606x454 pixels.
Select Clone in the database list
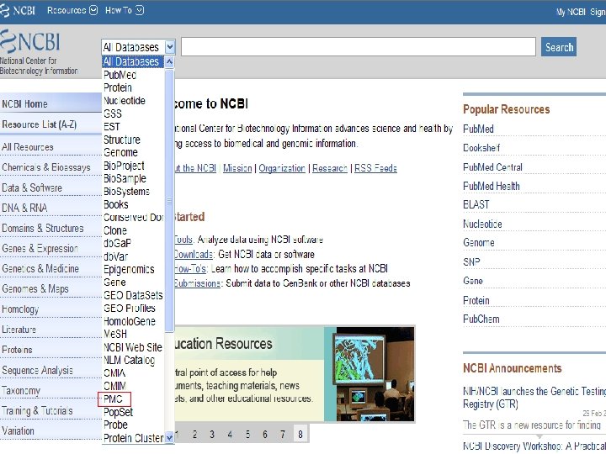115,230
